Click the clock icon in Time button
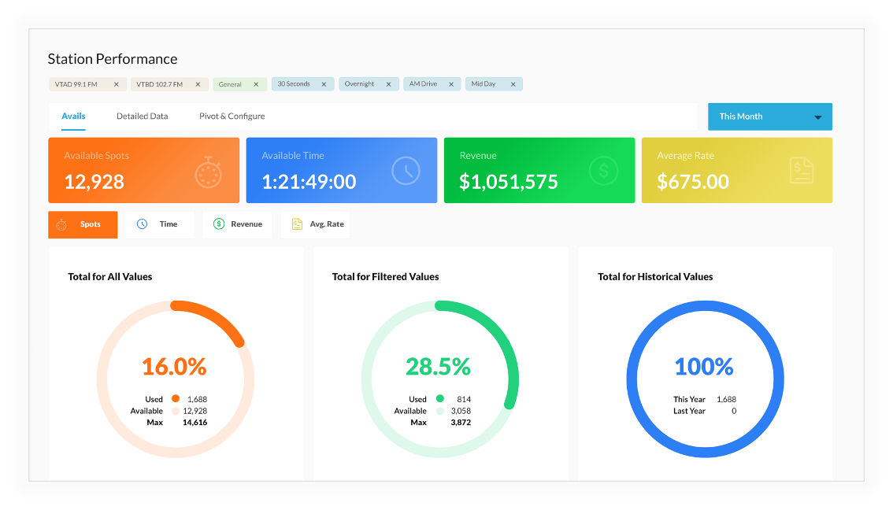The width and height of the screenshot is (893, 510). 143,224
